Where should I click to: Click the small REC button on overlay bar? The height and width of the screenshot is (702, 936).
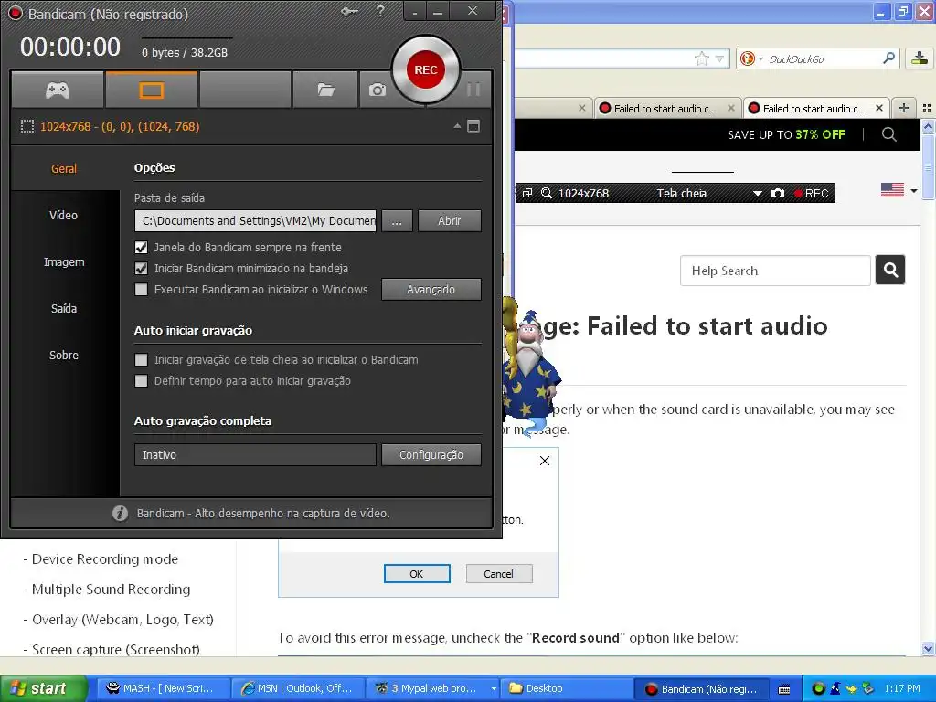pos(812,194)
